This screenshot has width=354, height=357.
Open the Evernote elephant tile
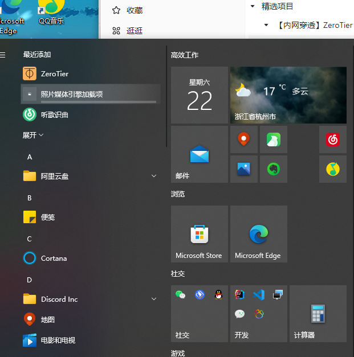[274, 169]
